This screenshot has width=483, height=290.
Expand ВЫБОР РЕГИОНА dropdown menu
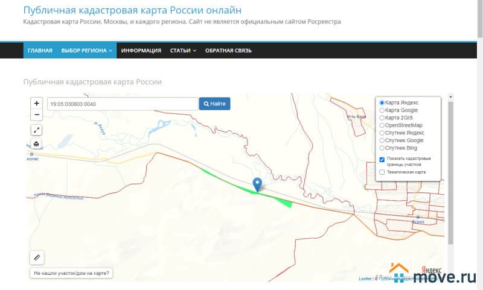[x=86, y=51]
